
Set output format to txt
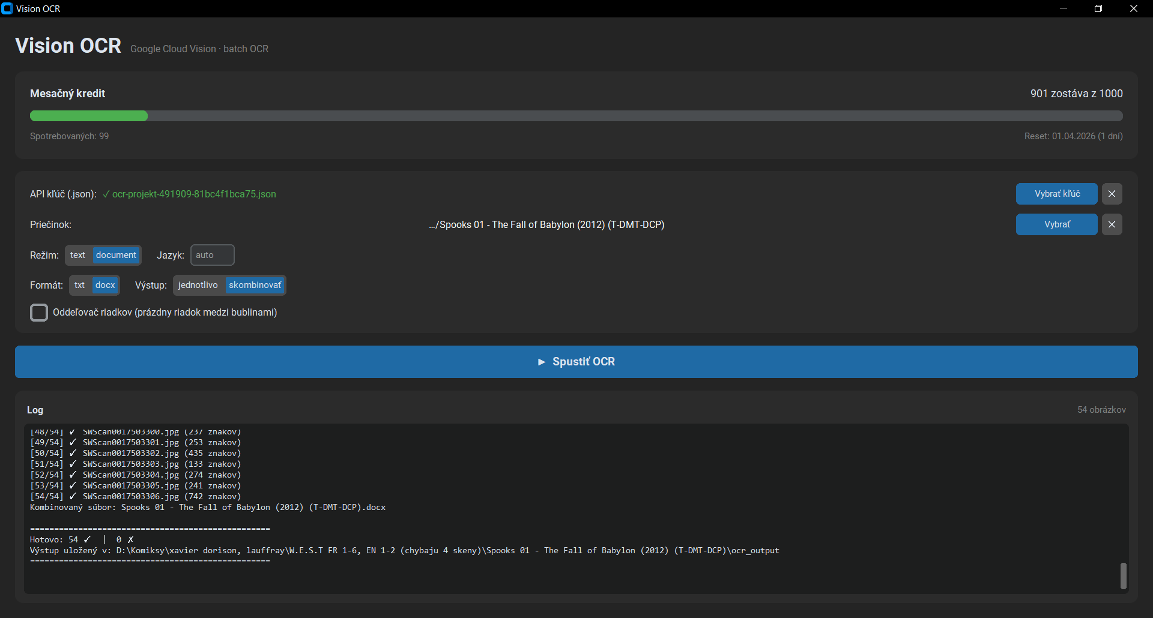point(80,285)
